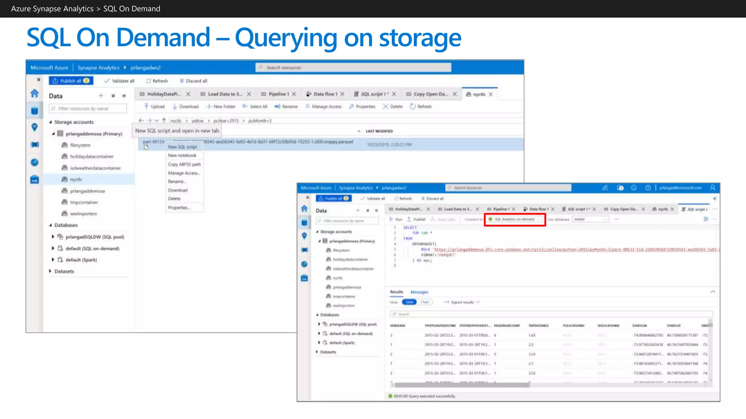
Task: Click Publish in right screenshot SQL editor toolbar
Action: pos(416,219)
